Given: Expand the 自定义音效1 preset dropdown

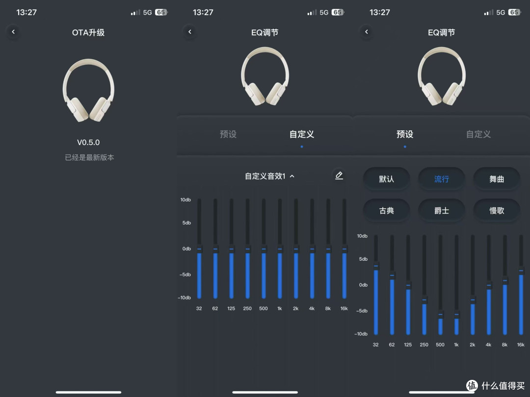Looking at the screenshot, I should click(270, 176).
